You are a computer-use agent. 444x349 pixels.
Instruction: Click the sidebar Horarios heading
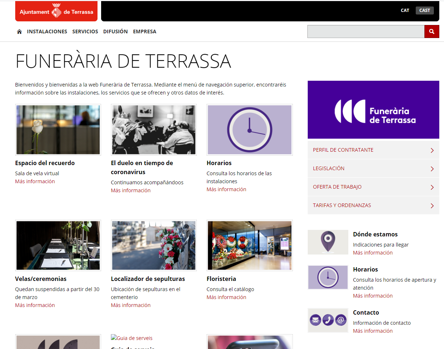click(x=365, y=269)
